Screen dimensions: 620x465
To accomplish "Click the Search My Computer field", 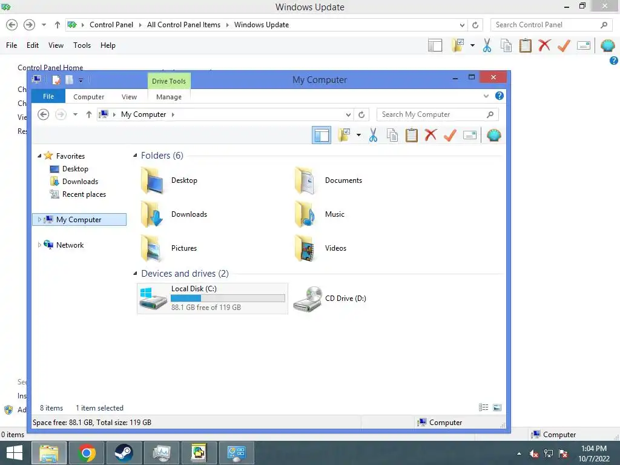I will pos(437,114).
